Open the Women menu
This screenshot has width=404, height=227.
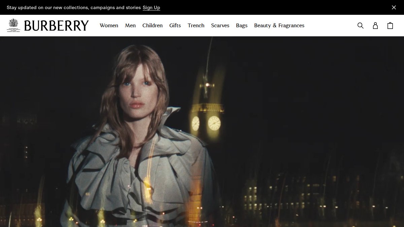[109, 26]
